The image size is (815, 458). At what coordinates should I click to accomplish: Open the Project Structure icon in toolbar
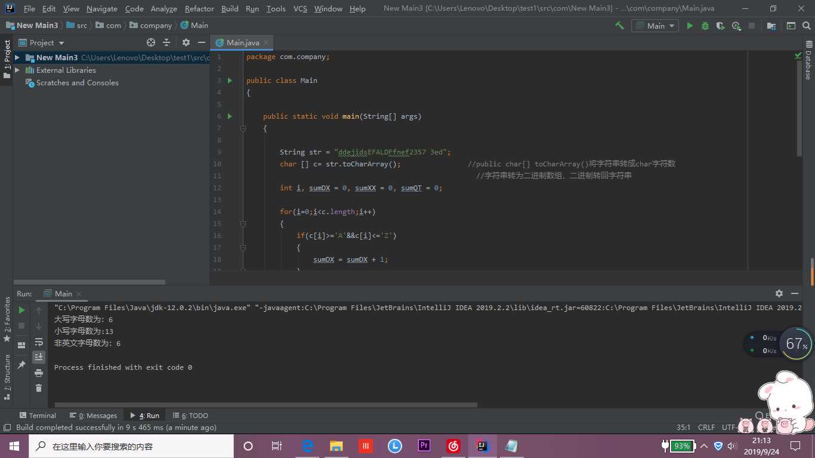[x=771, y=26]
